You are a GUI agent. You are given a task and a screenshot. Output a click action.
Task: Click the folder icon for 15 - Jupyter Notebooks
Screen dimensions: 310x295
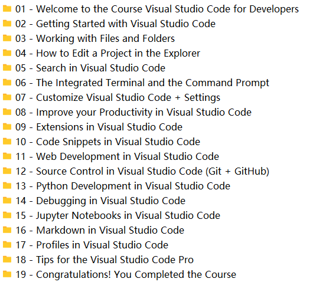pyautogui.click(x=7, y=215)
